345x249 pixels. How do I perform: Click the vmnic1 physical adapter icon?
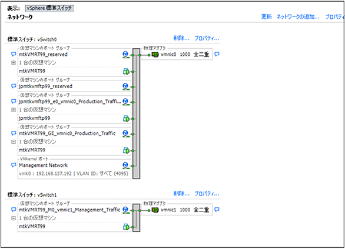click(x=155, y=210)
